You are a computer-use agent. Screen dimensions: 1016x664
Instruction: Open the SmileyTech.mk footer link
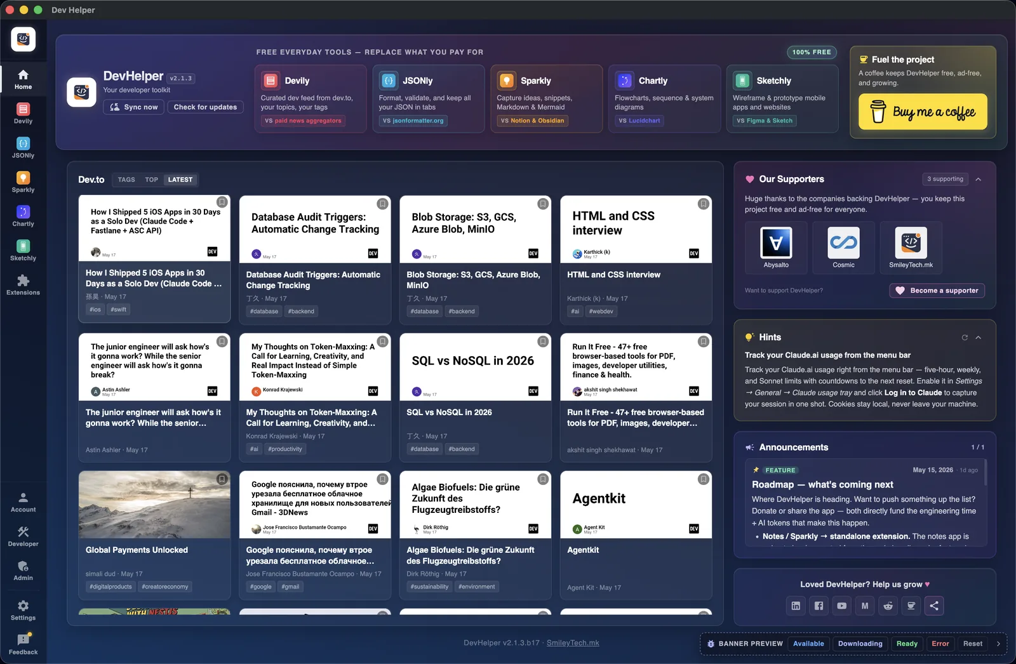coord(573,643)
